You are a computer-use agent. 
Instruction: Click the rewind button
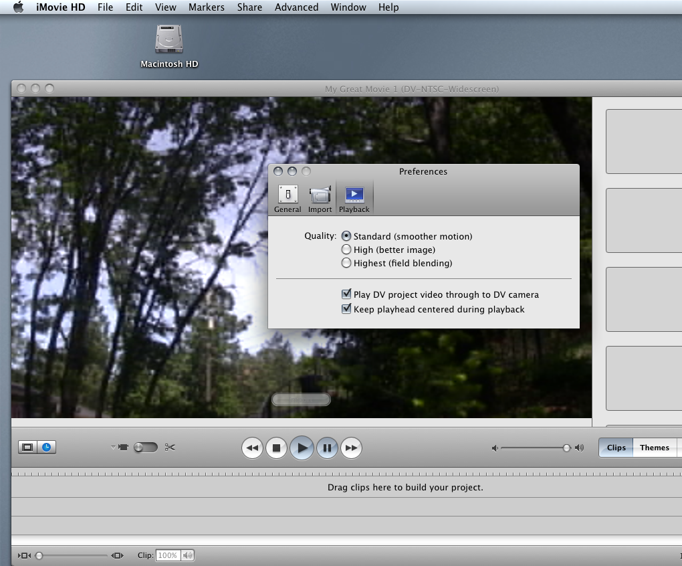tap(252, 448)
